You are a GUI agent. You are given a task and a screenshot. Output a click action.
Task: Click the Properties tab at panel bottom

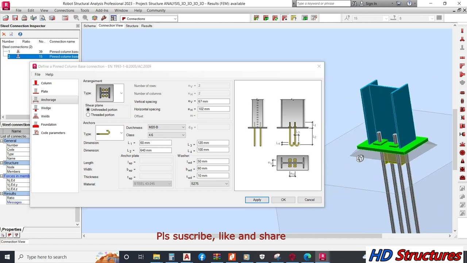click(x=12, y=229)
